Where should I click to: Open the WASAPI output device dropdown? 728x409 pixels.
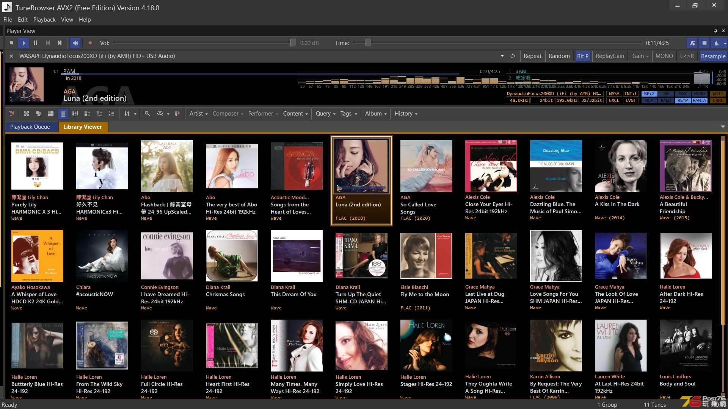pos(502,56)
